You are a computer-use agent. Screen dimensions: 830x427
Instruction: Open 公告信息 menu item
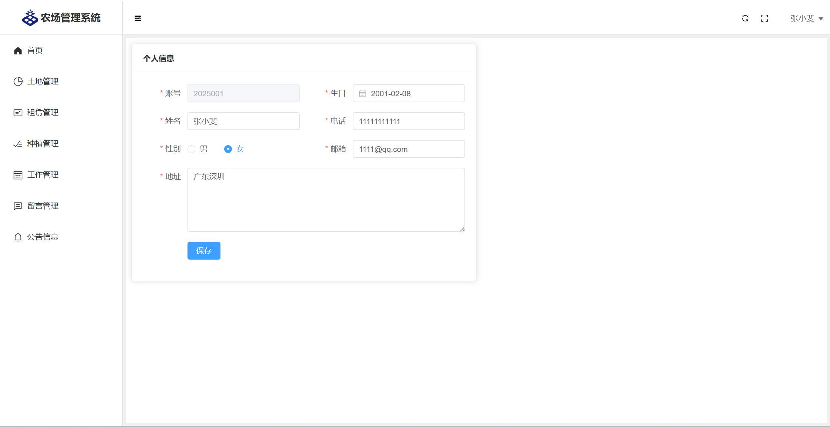click(x=43, y=237)
